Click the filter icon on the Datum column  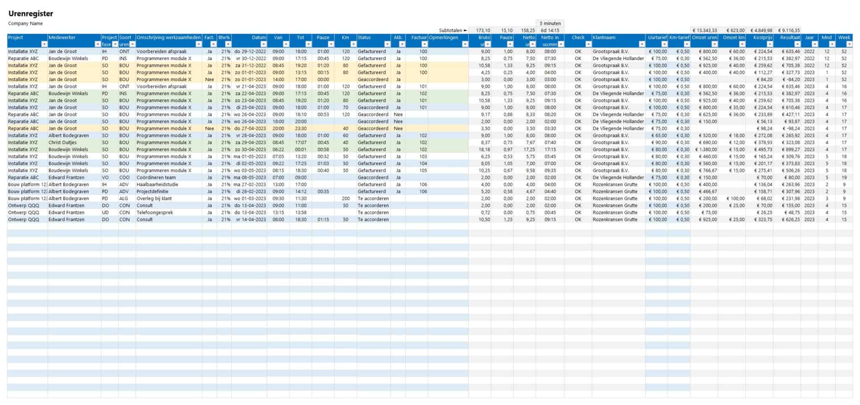click(263, 45)
